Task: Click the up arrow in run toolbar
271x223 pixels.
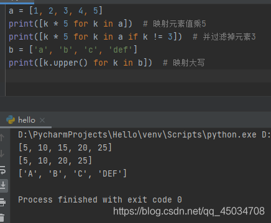Action: [x=2, y=138]
